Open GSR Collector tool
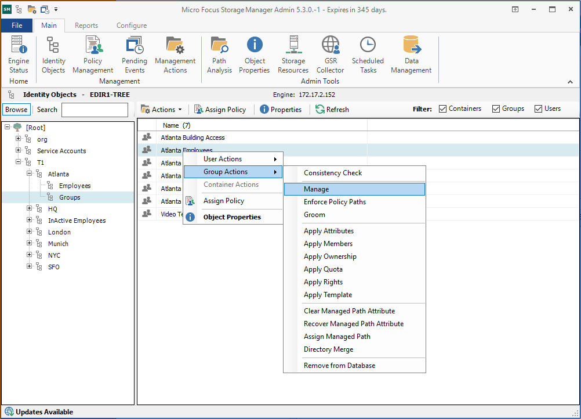 pyautogui.click(x=331, y=55)
